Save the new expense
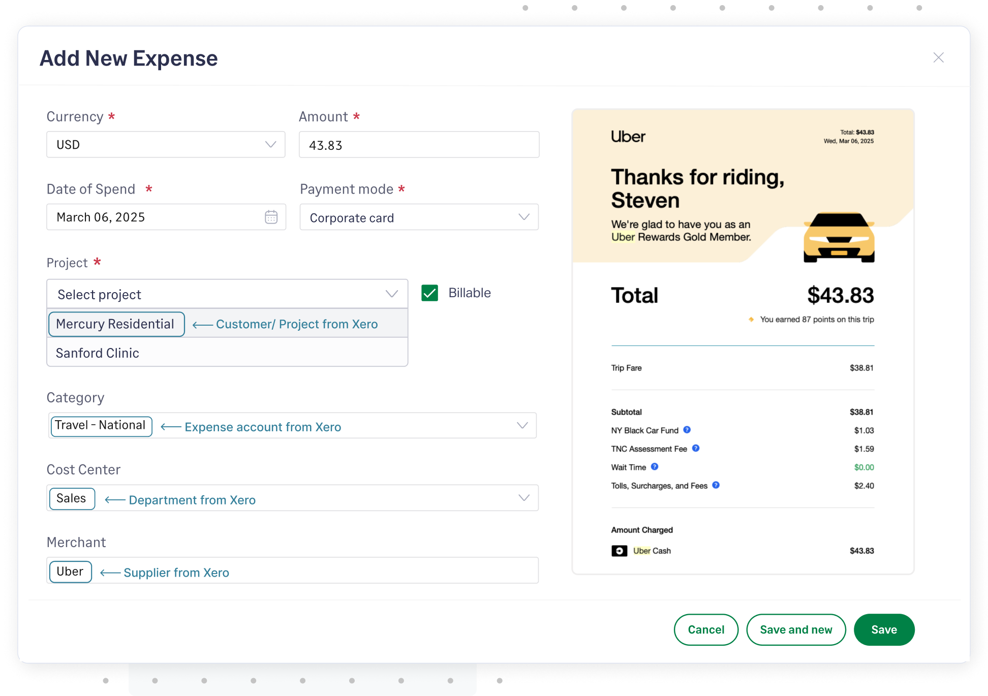The width and height of the screenshot is (988, 696). pos(884,629)
